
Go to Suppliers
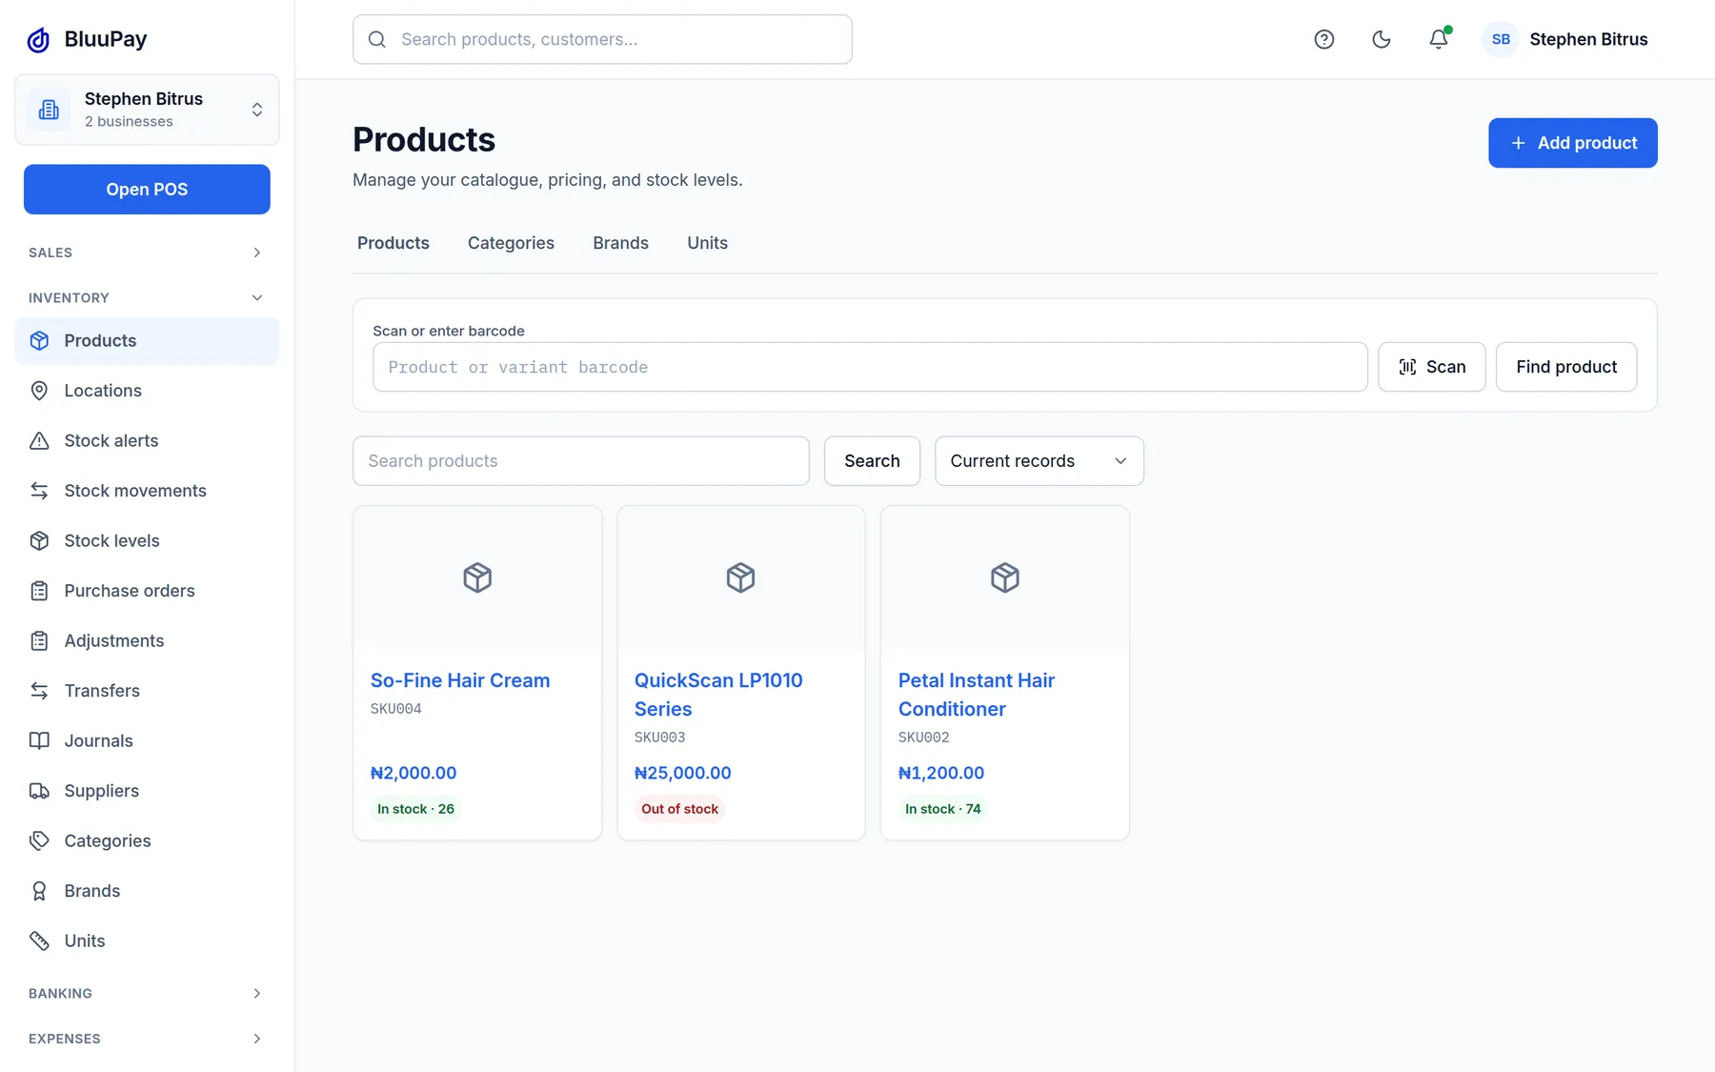tap(147, 791)
